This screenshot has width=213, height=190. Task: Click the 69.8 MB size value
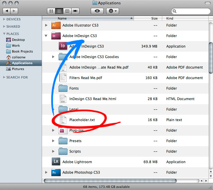click(x=150, y=162)
